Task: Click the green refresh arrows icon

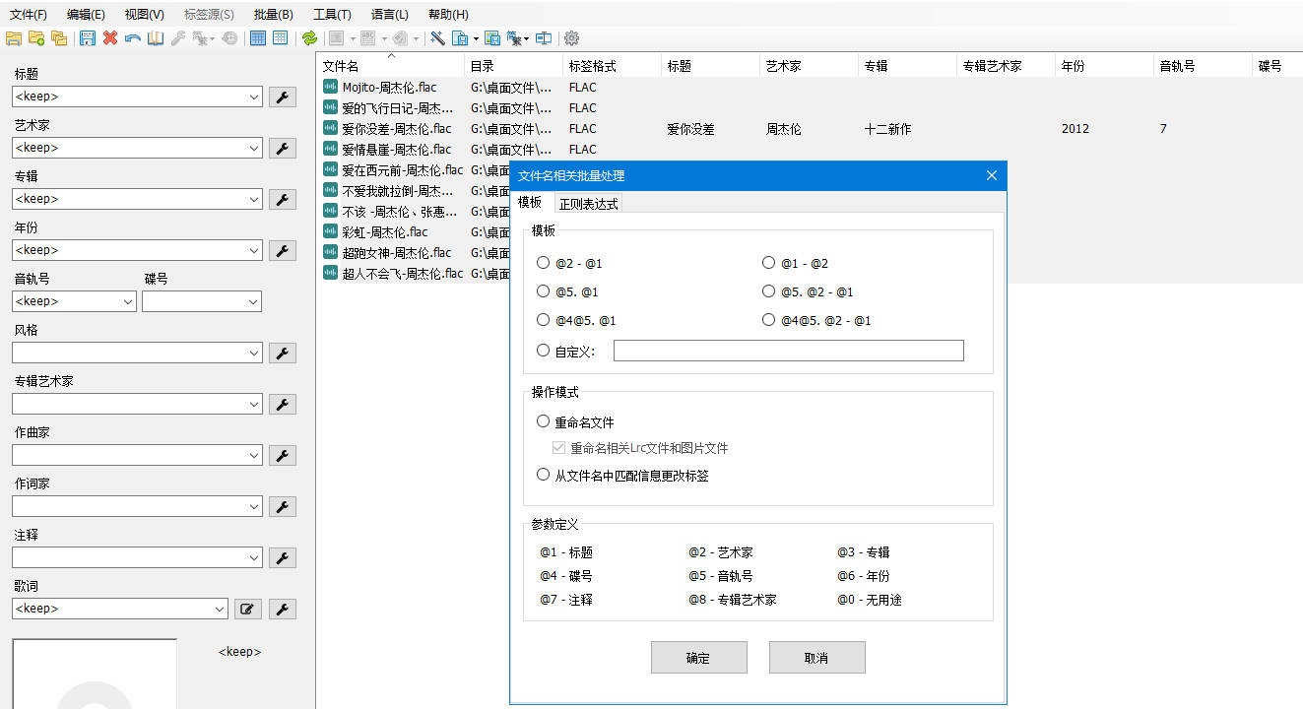Action: tap(309, 38)
